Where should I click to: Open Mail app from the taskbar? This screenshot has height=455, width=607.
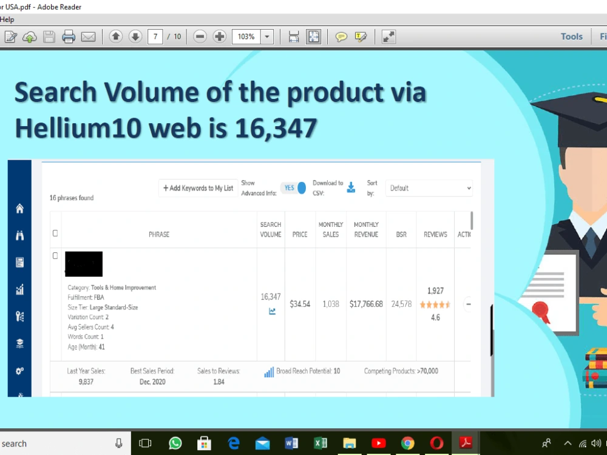click(262, 443)
